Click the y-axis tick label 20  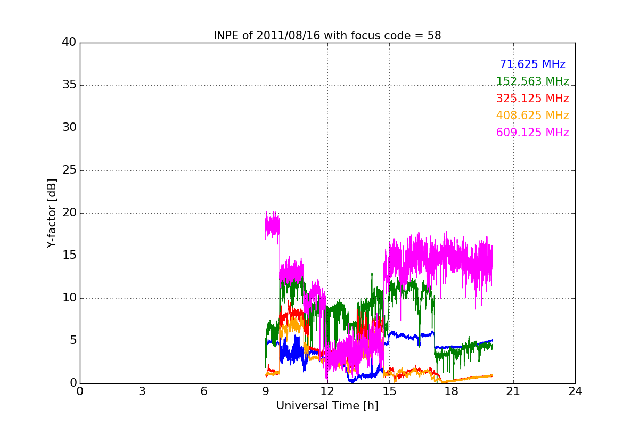69,213
